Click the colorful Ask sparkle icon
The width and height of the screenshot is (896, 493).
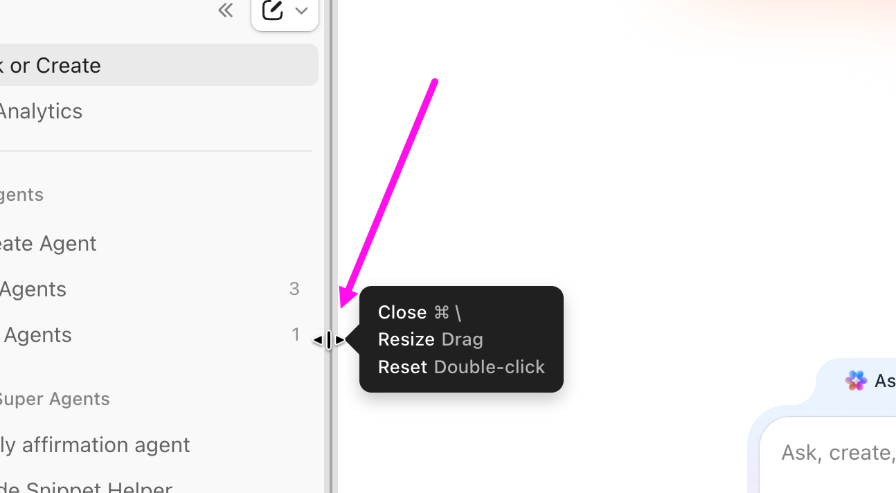(x=857, y=380)
